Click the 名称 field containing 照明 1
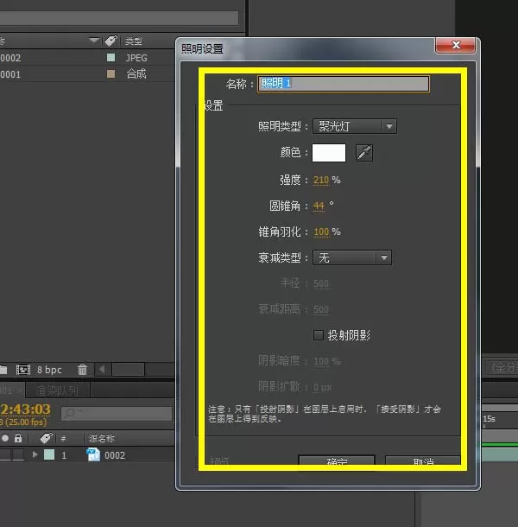This screenshot has width=518, height=527. tap(344, 83)
